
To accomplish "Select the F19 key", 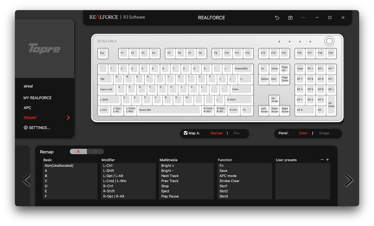I will click(x=331, y=53).
